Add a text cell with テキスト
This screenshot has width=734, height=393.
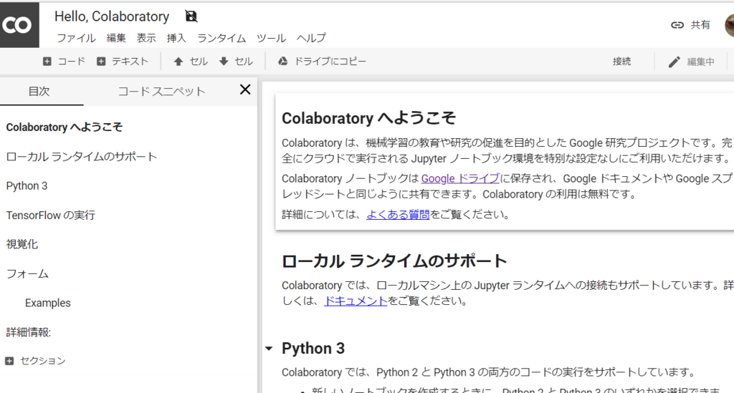tap(122, 62)
